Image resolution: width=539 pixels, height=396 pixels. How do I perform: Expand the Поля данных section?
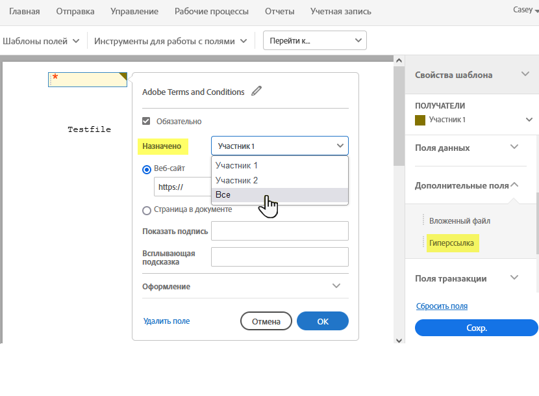click(x=514, y=148)
